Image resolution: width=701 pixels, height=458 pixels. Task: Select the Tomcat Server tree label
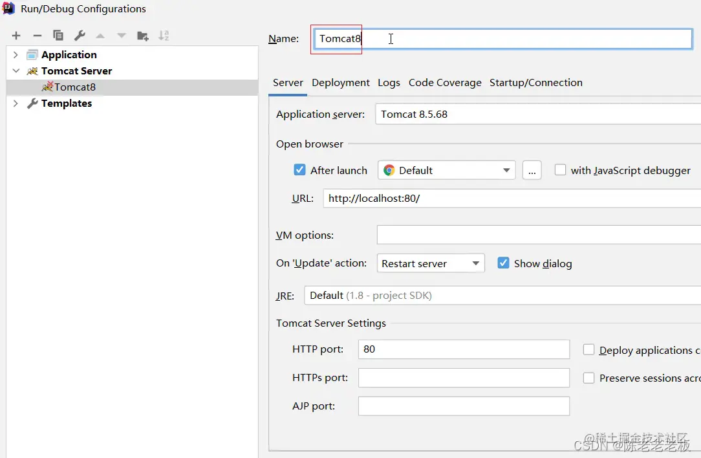click(x=76, y=71)
